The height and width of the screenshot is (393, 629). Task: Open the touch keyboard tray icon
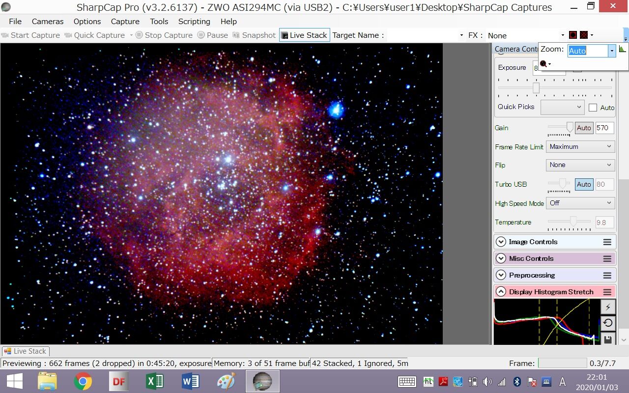(x=407, y=382)
